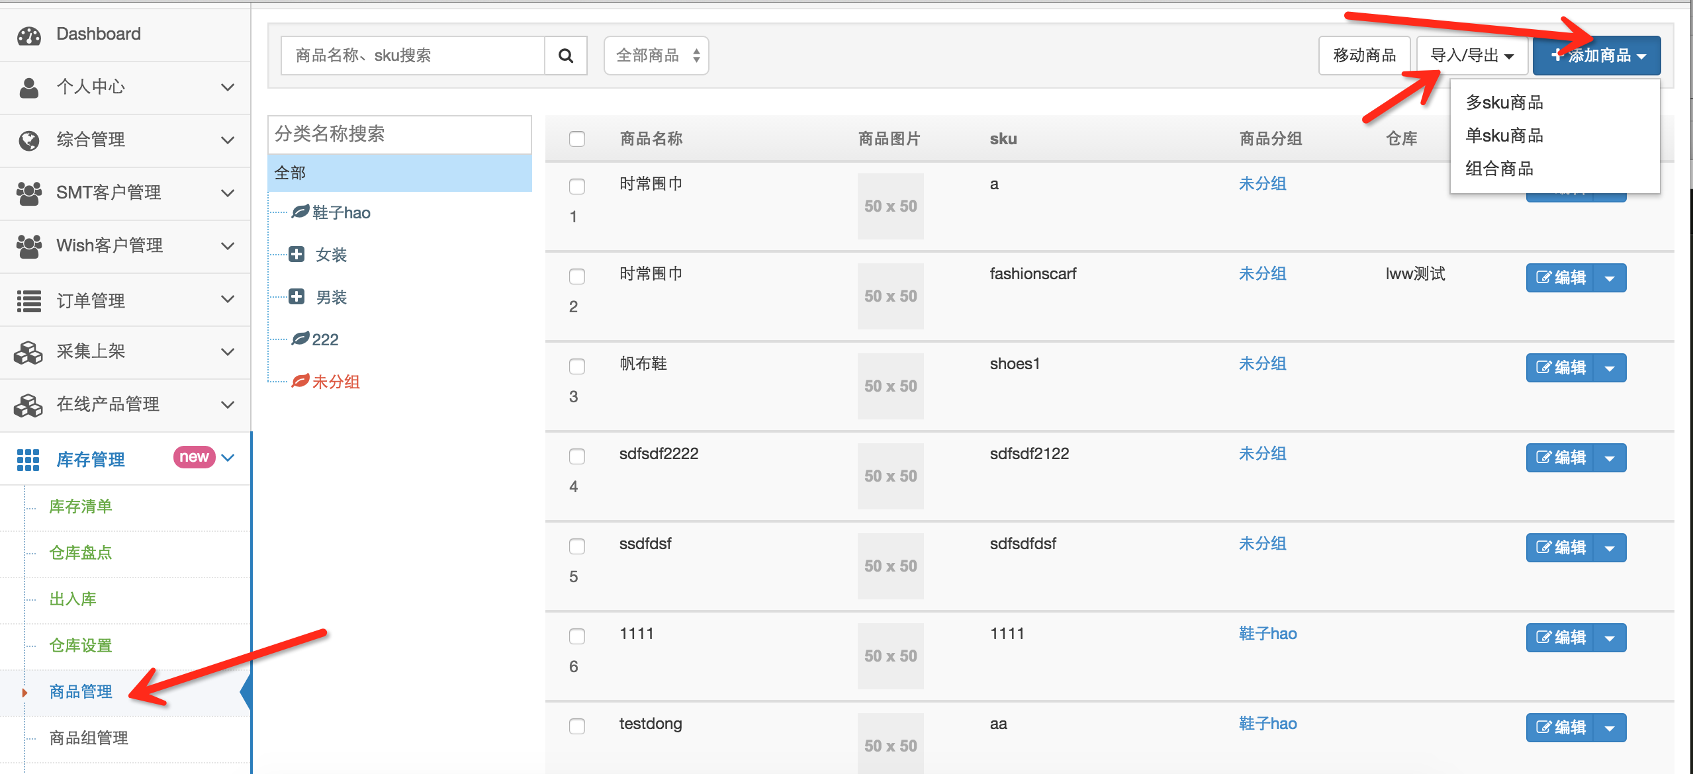This screenshot has width=1693, height=774.
Task: Select 全部 in the category tree
Action: (400, 173)
